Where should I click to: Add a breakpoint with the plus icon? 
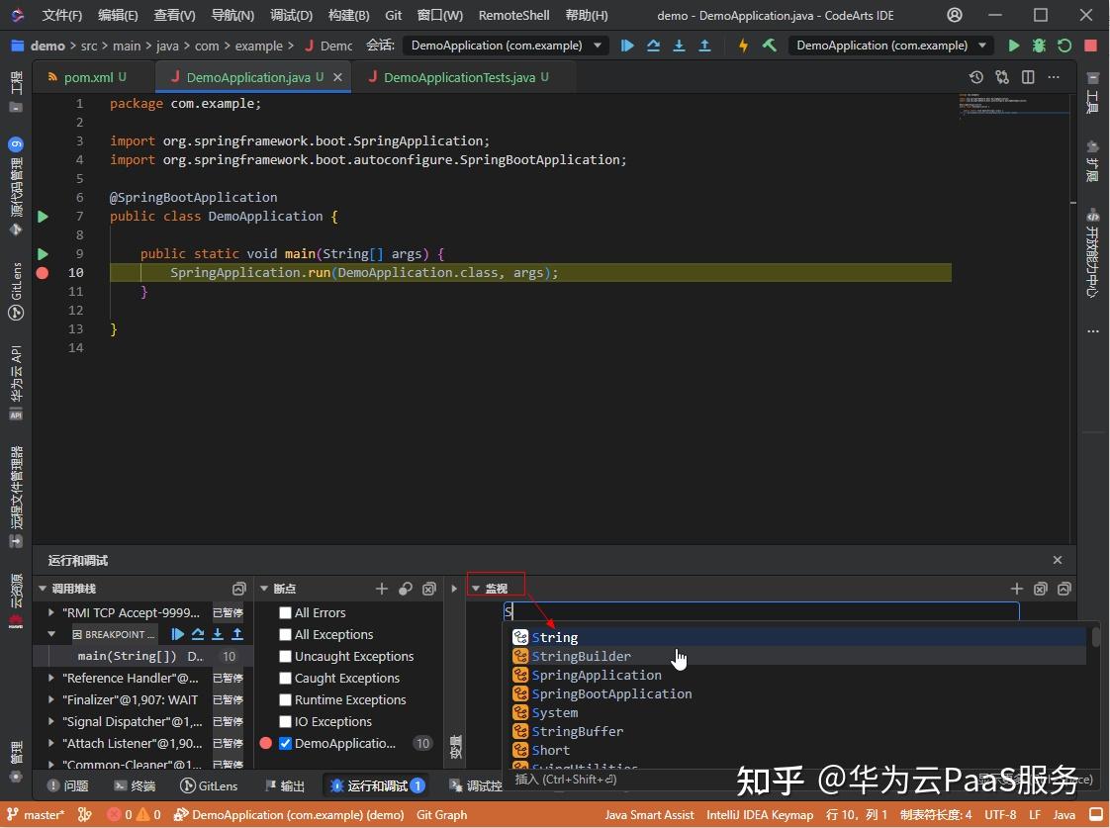pyautogui.click(x=382, y=589)
